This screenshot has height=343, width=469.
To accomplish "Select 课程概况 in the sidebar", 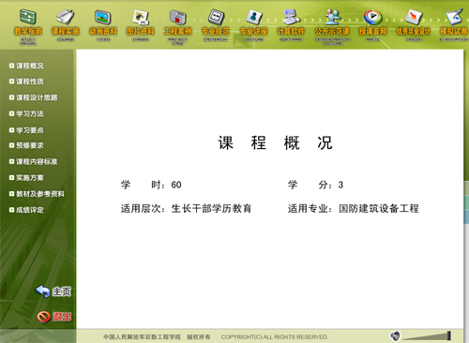I will click(26, 66).
